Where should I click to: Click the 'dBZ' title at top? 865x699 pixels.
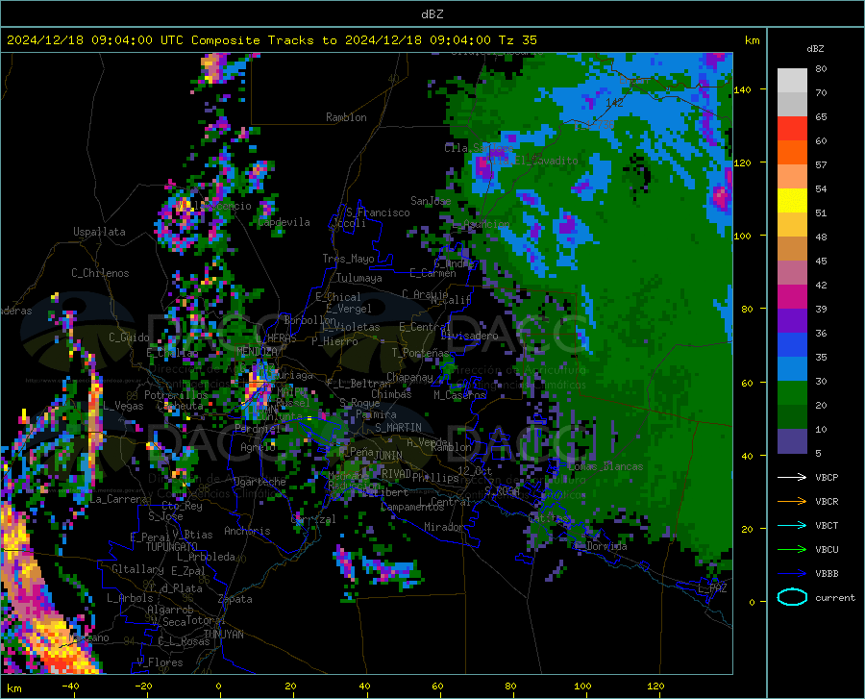432,14
